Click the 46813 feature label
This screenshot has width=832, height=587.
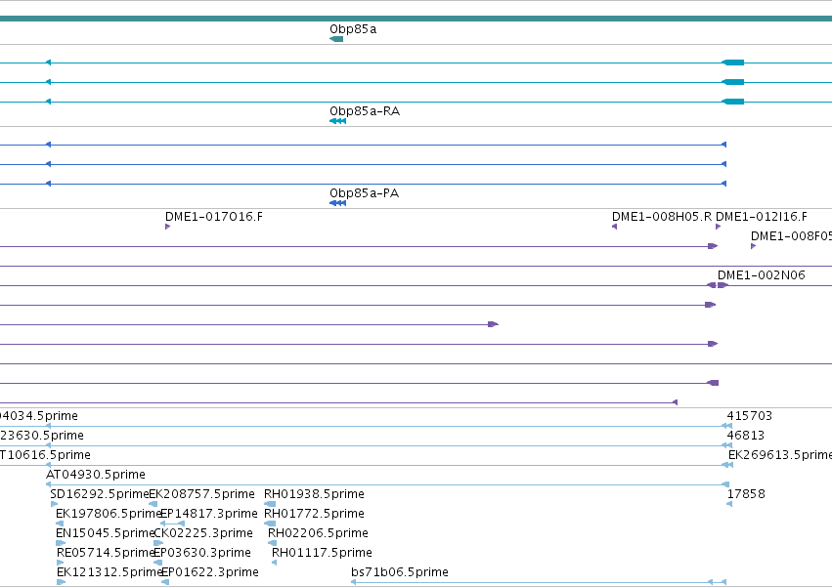pos(746,436)
